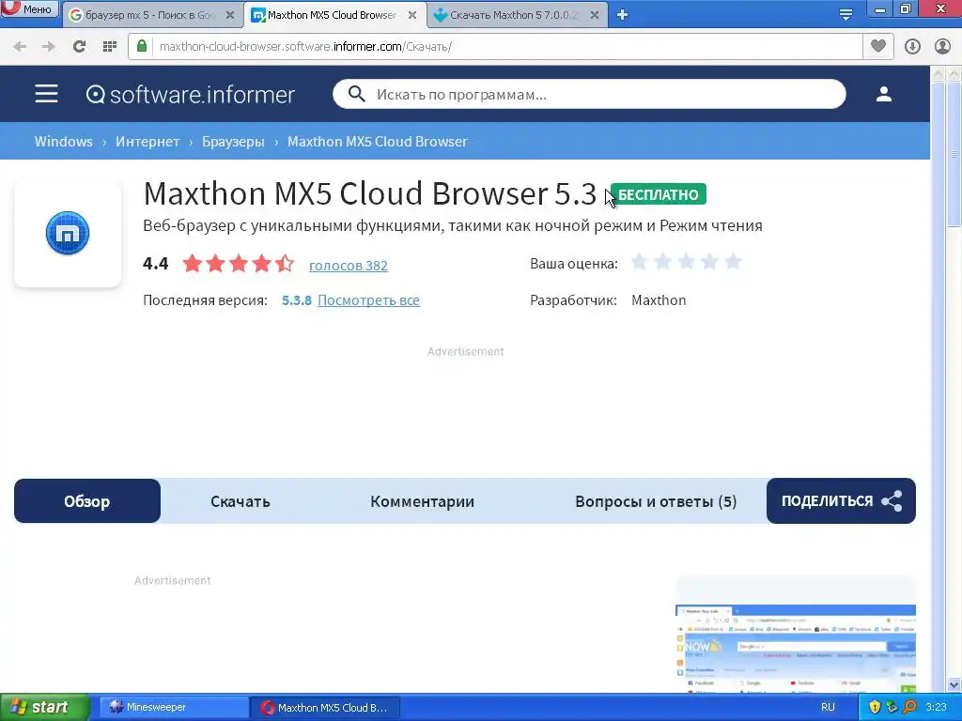Go back to previous page

[20, 47]
